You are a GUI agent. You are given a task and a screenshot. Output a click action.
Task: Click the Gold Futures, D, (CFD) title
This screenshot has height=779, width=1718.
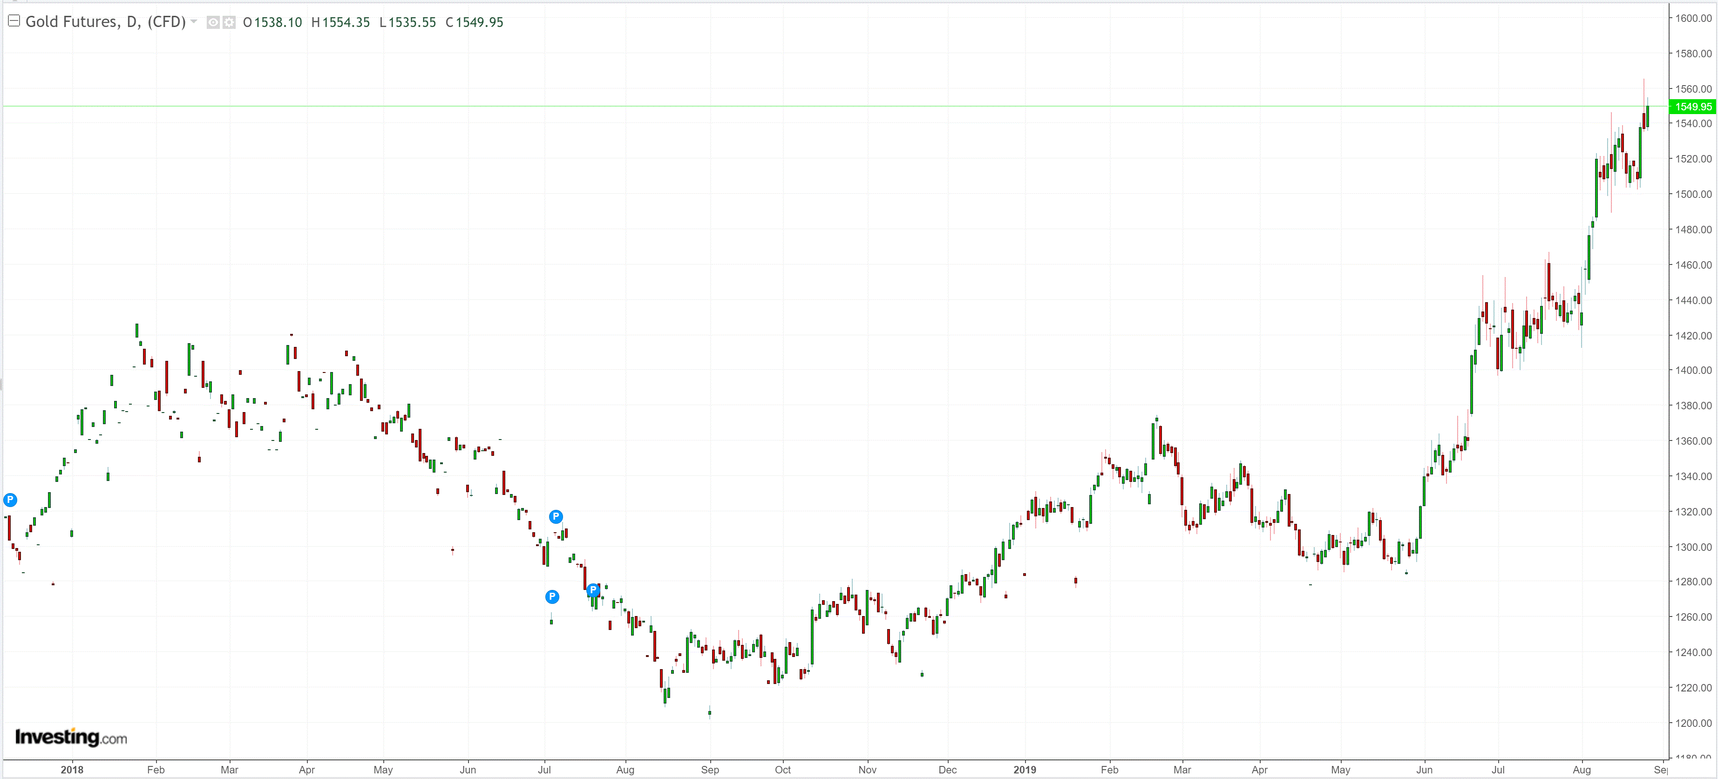pos(105,22)
